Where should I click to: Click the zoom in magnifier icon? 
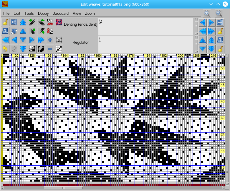[x=207, y=13]
